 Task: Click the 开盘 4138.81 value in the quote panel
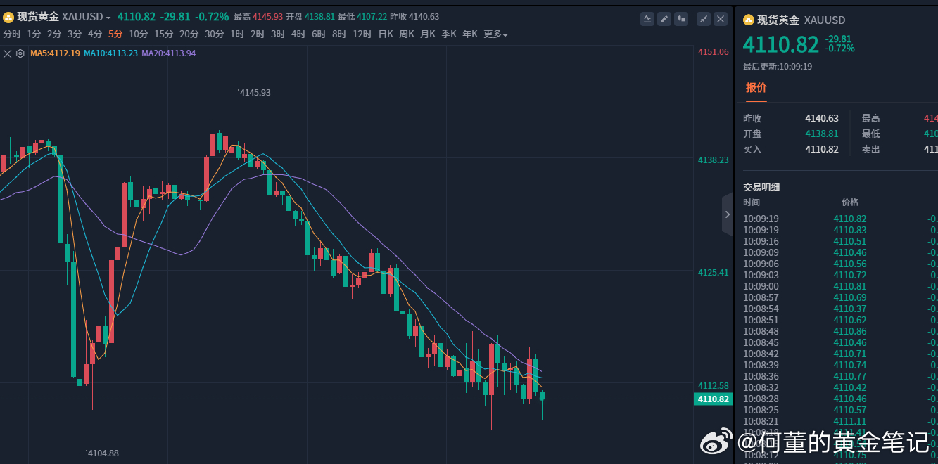tap(822, 134)
